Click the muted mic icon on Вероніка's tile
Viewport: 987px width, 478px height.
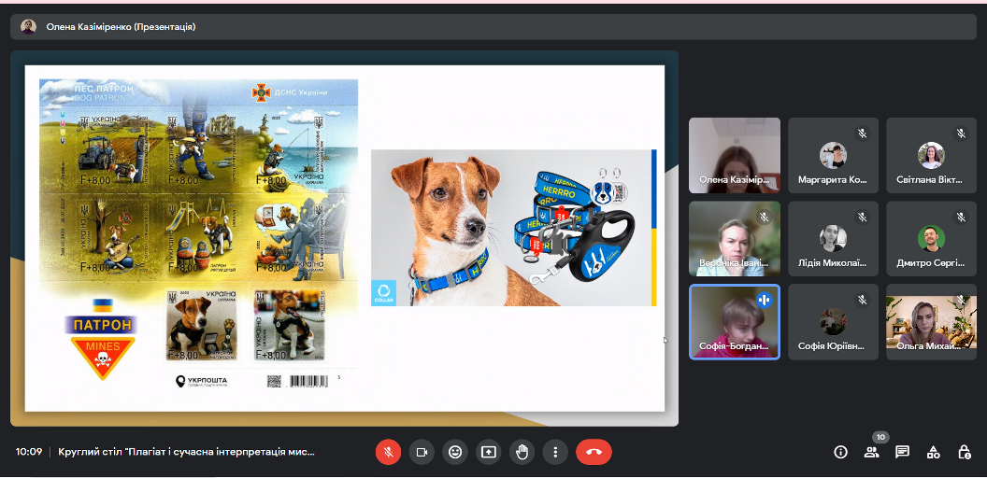[x=764, y=217]
